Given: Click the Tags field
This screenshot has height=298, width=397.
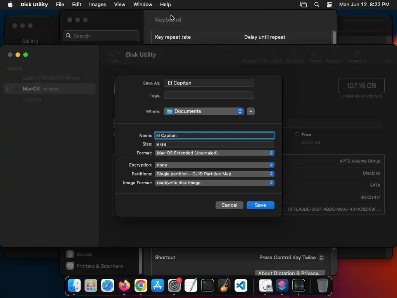Looking at the screenshot, I should [x=209, y=95].
